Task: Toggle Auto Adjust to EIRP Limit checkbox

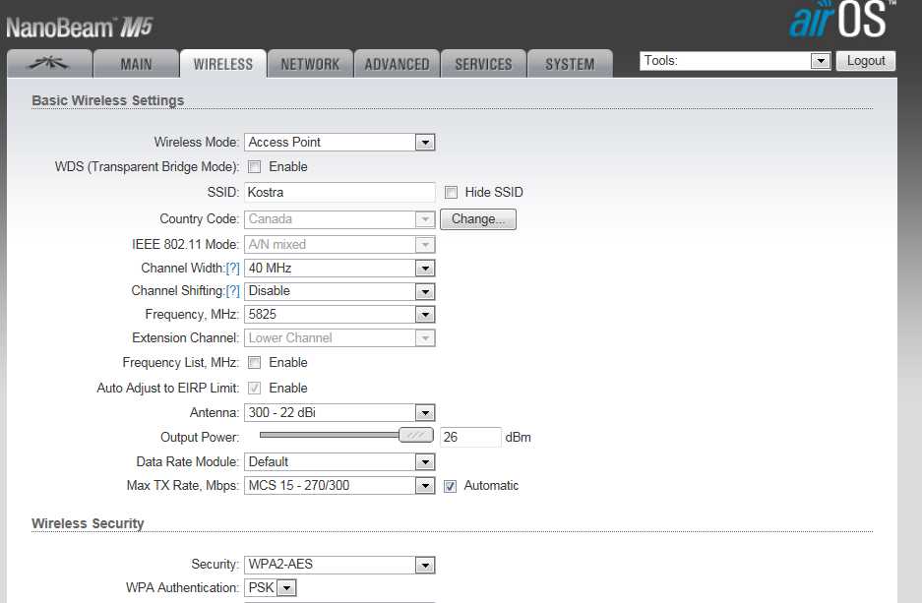Action: (x=255, y=388)
